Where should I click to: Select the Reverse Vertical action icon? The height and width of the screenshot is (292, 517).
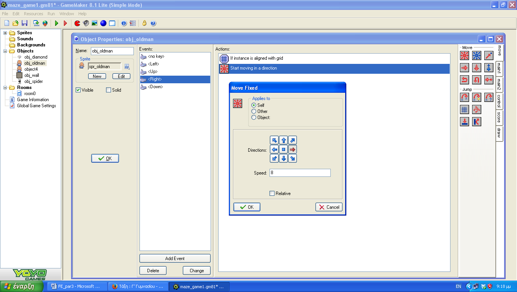(477, 80)
